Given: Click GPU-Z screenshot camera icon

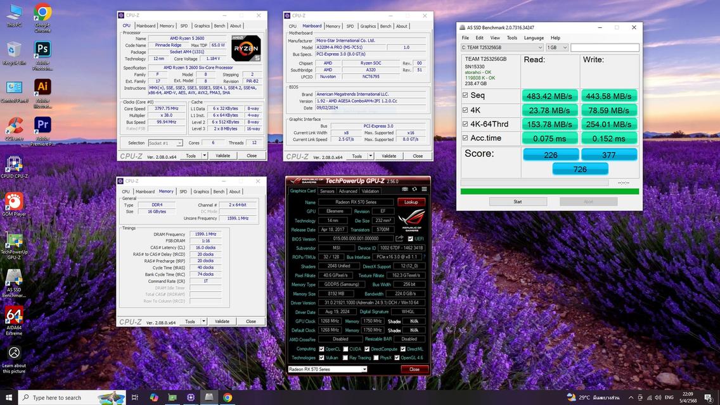Looking at the screenshot, I should (404, 189).
